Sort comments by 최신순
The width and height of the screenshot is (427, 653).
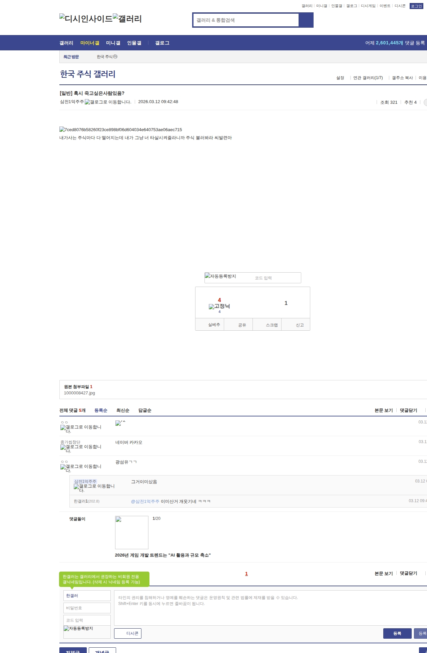tap(123, 410)
